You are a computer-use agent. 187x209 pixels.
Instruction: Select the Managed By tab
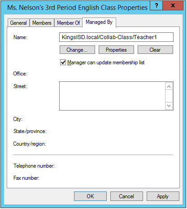point(99,22)
